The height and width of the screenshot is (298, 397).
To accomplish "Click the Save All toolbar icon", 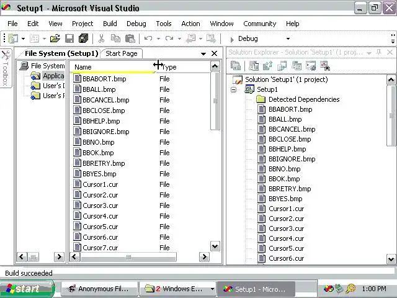I will [83, 38].
